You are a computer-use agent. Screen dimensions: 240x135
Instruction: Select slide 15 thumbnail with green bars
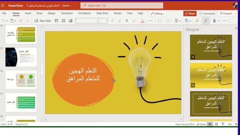click(21, 102)
